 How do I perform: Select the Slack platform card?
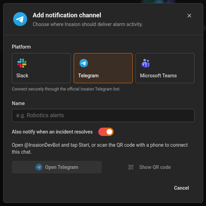point(41,68)
